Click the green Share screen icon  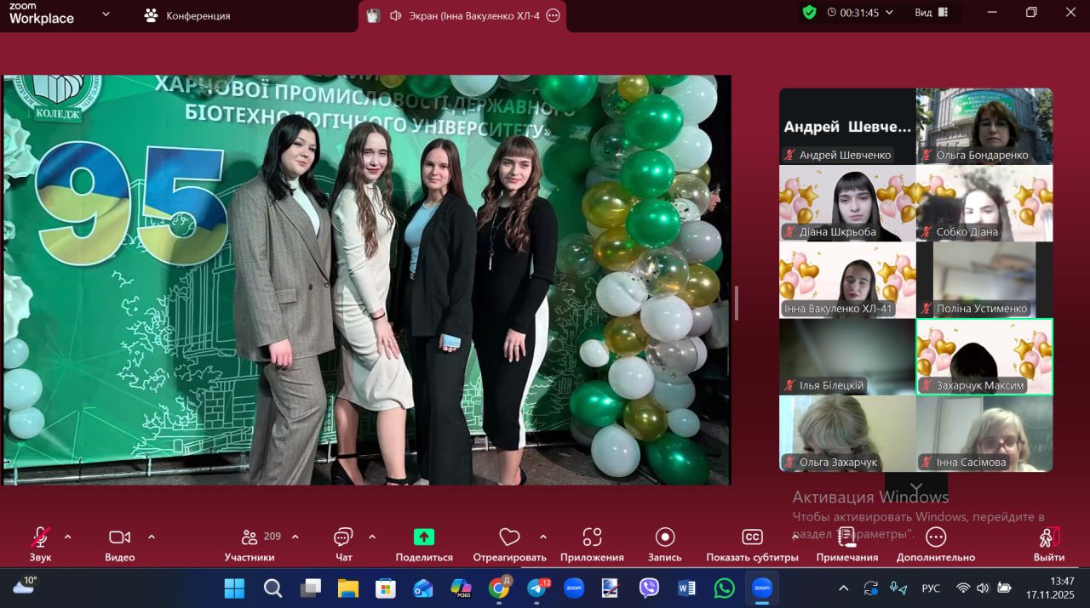[x=423, y=537]
